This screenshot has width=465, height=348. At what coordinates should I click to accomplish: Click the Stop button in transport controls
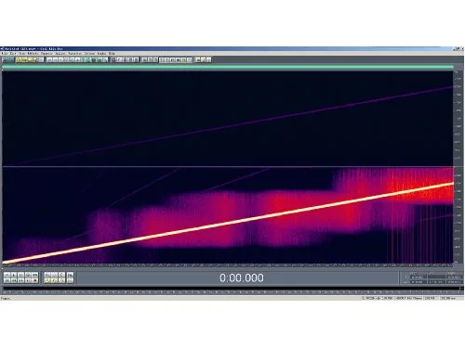click(x=7, y=275)
